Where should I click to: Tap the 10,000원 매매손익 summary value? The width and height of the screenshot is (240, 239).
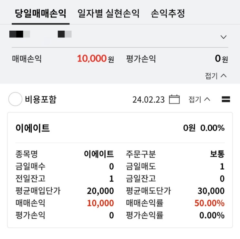point(95,59)
